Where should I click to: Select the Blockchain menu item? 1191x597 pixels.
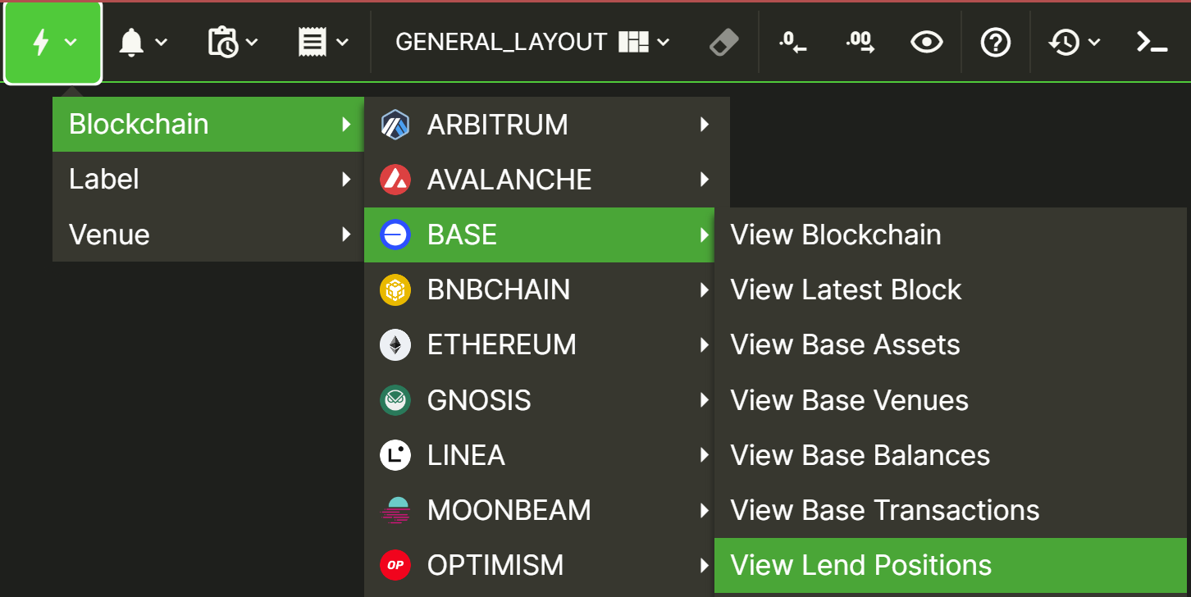(x=208, y=125)
